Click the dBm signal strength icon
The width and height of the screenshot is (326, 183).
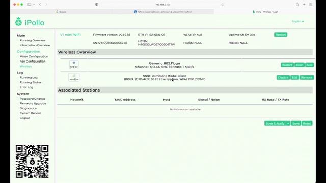click(x=74, y=77)
